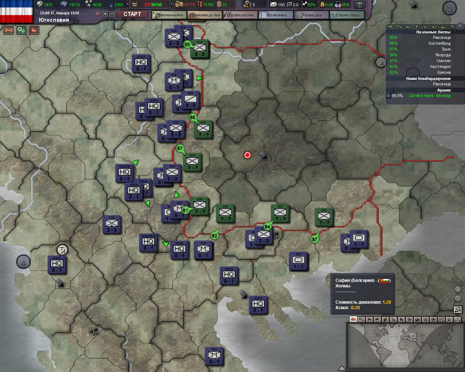Open the Производство tab
Image resolution: width=465 pixels, height=372 pixels.
pyautogui.click(x=205, y=15)
